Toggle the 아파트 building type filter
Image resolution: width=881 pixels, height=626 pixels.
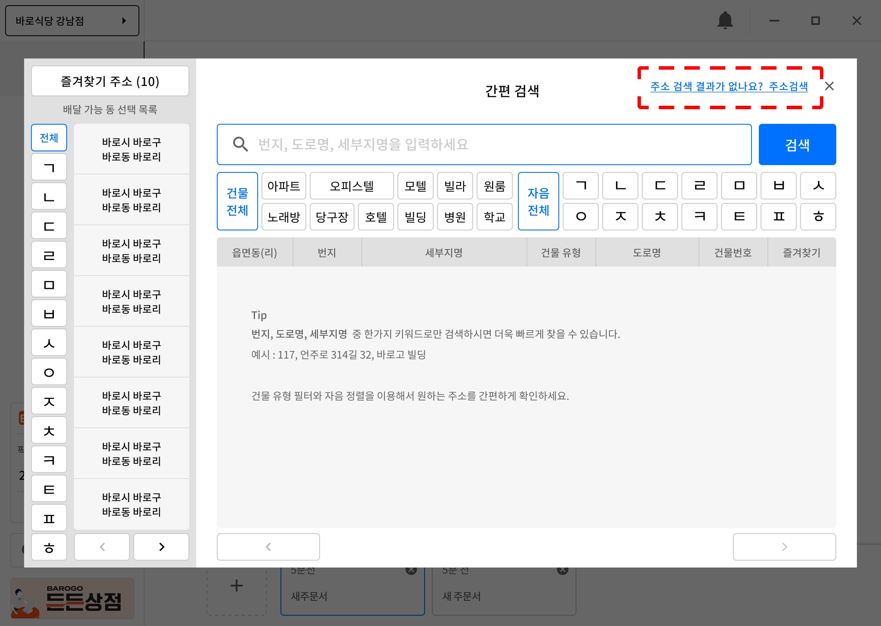pyautogui.click(x=283, y=186)
